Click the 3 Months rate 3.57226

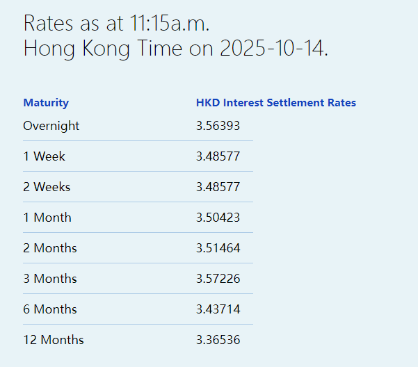(x=218, y=279)
